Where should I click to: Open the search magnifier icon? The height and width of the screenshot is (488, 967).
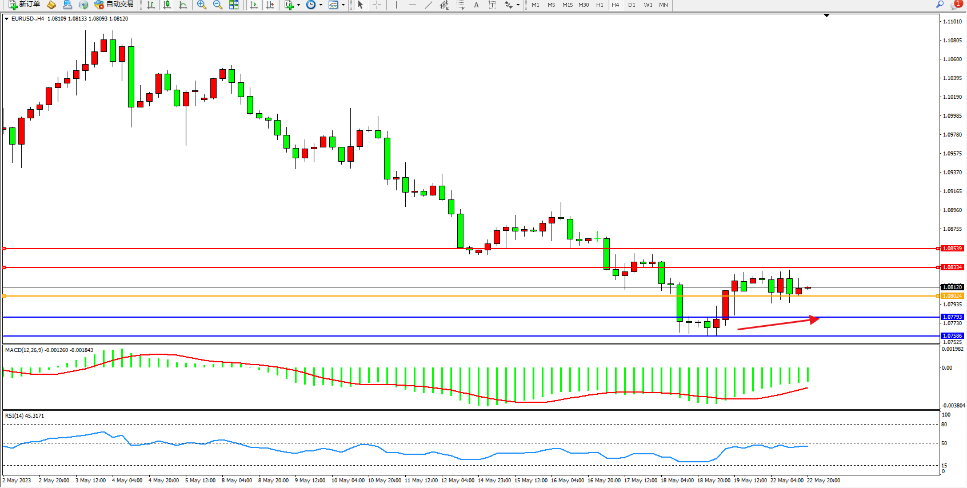point(940,5)
